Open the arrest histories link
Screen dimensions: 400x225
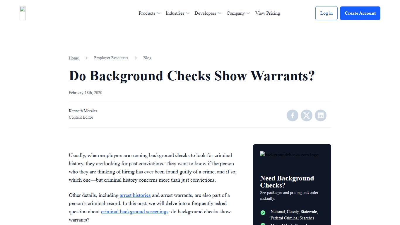point(135,195)
